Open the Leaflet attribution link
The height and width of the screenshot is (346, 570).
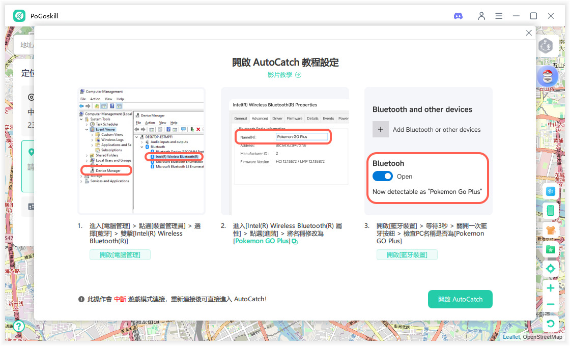coord(511,337)
